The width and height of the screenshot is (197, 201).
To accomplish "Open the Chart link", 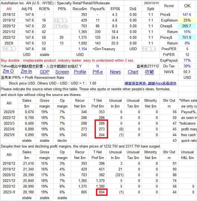I will click(x=133, y=72).
